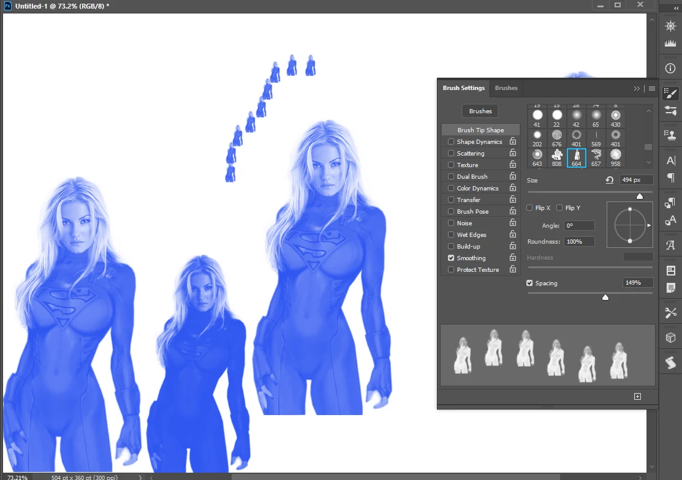Image resolution: width=682 pixels, height=480 pixels.
Task: Open the status bar info arrow menu
Action: [x=140, y=477]
